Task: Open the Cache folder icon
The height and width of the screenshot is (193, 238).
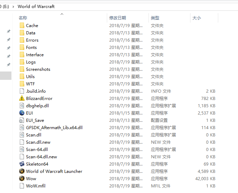Action: pyautogui.click(x=22, y=25)
